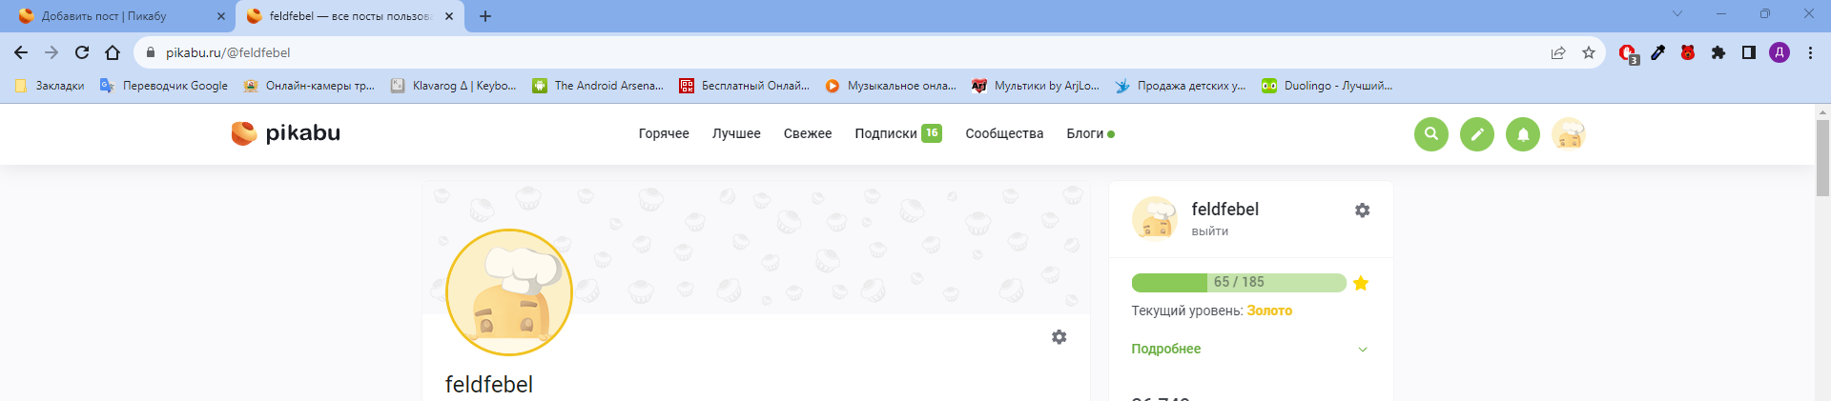
Task: Toggle the browser side panel icon
Action: 1749,52
